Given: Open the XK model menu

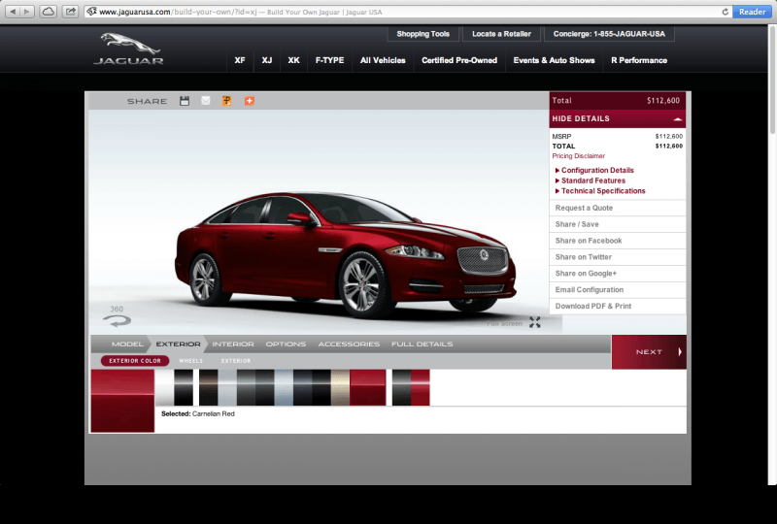Looking at the screenshot, I should click(x=293, y=60).
